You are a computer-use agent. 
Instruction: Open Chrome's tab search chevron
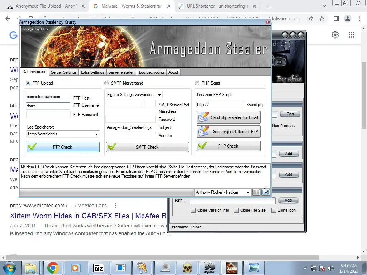[324, 6]
